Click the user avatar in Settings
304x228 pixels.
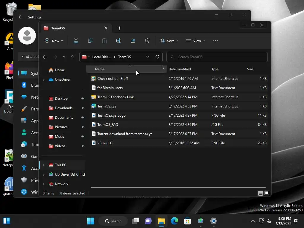coord(27,36)
